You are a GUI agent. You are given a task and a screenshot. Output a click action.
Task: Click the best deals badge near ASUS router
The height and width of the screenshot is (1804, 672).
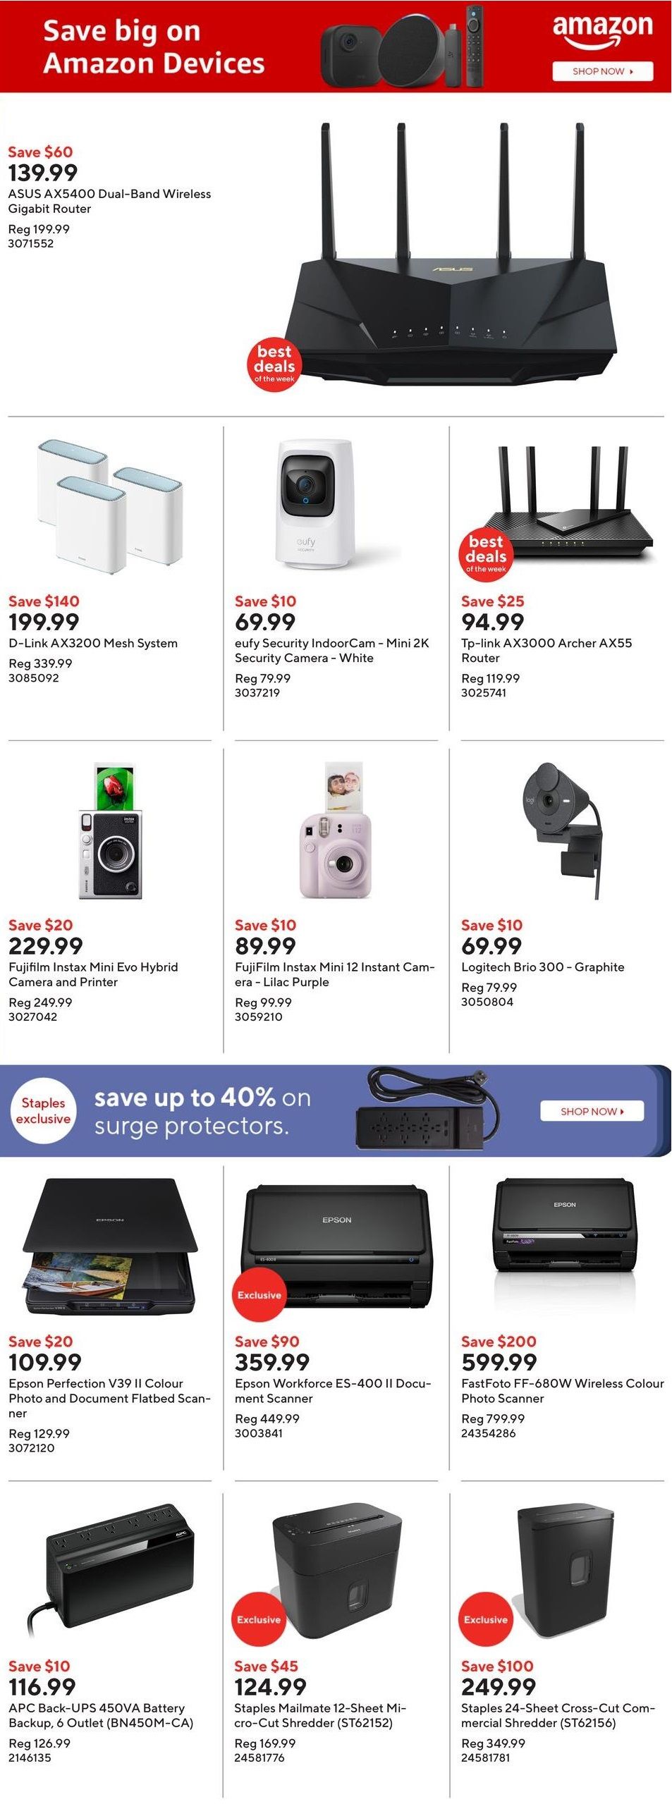[274, 364]
